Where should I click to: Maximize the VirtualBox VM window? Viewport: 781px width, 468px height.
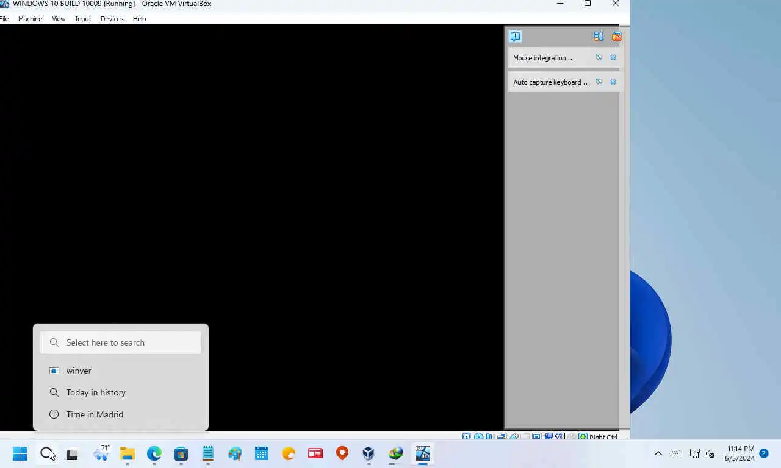click(x=588, y=4)
